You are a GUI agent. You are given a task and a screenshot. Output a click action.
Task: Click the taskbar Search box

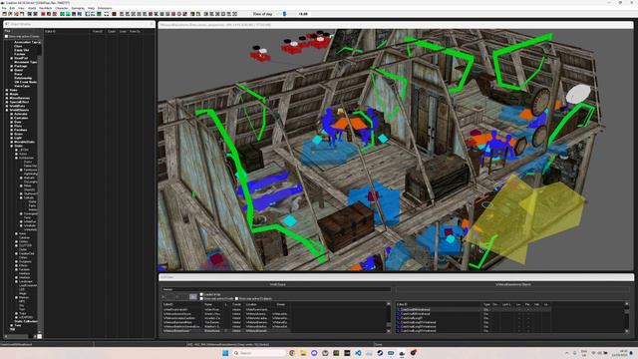point(258,353)
